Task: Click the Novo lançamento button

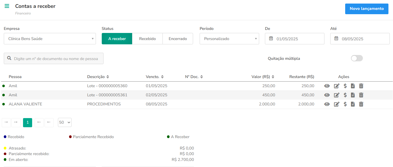Action: [x=367, y=9]
